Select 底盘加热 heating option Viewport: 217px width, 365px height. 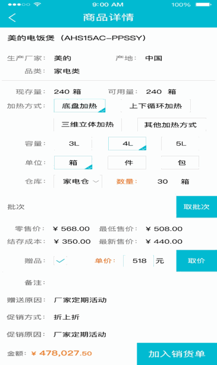80,106
